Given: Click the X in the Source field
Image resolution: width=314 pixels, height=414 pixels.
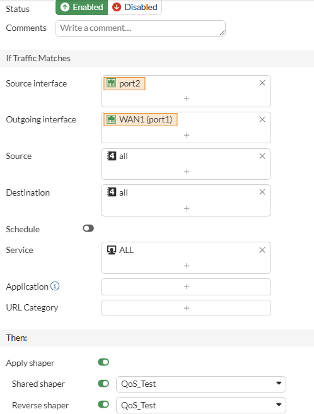Looking at the screenshot, I should pos(262,156).
